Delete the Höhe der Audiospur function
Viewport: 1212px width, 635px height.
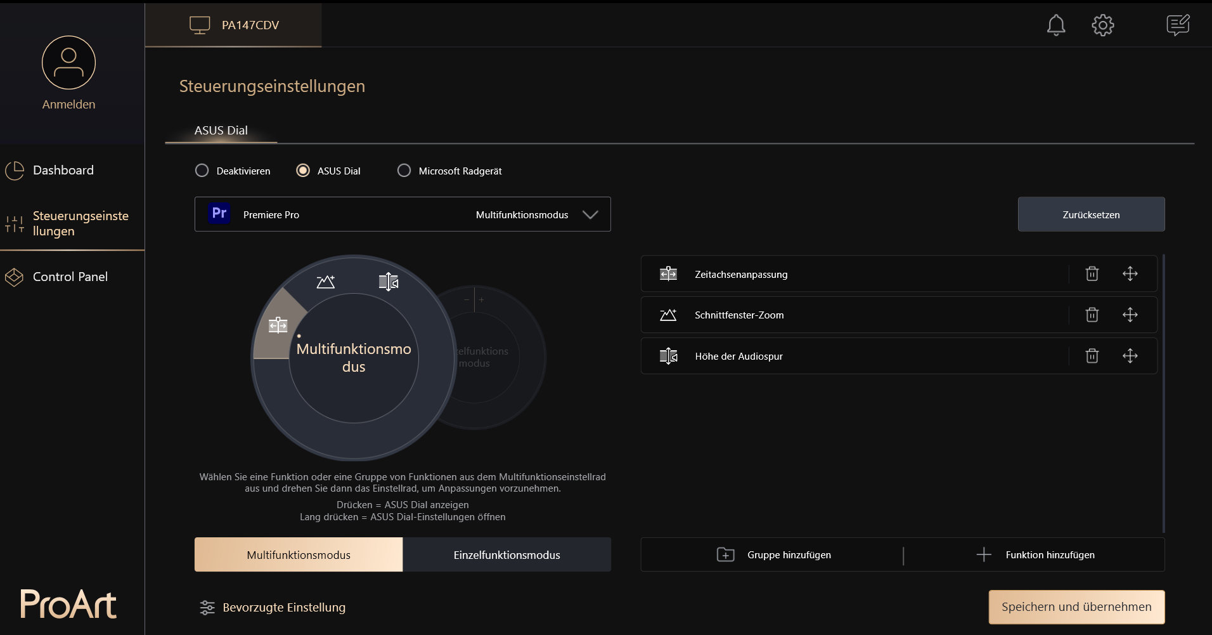[x=1092, y=356]
